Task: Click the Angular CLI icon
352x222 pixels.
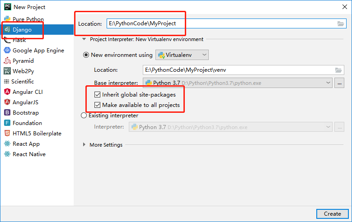Action: pos(7,92)
